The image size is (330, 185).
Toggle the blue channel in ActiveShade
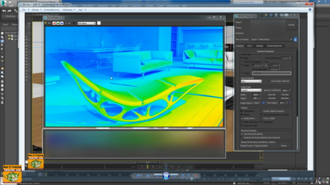coord(62,23)
